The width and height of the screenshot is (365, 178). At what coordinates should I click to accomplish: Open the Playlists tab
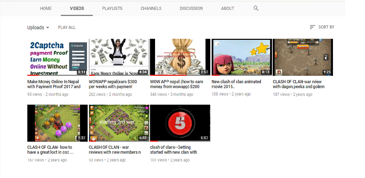pyautogui.click(x=112, y=8)
